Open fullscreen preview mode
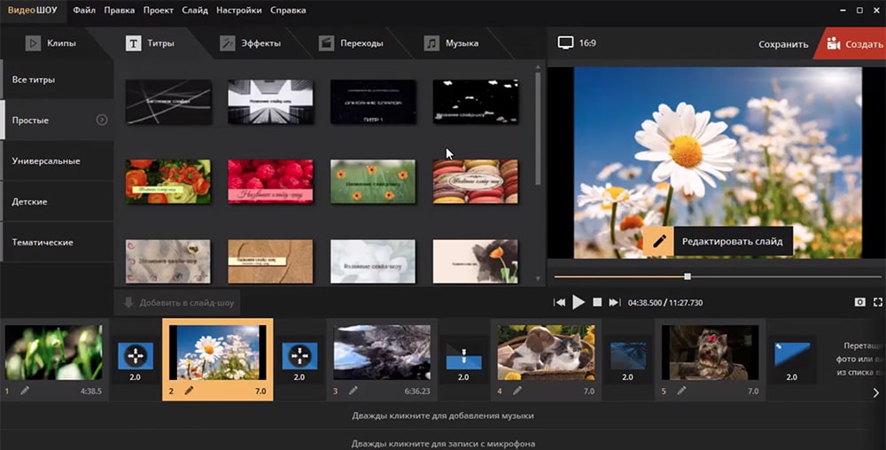Image resolution: width=886 pixels, height=450 pixels. click(x=878, y=302)
